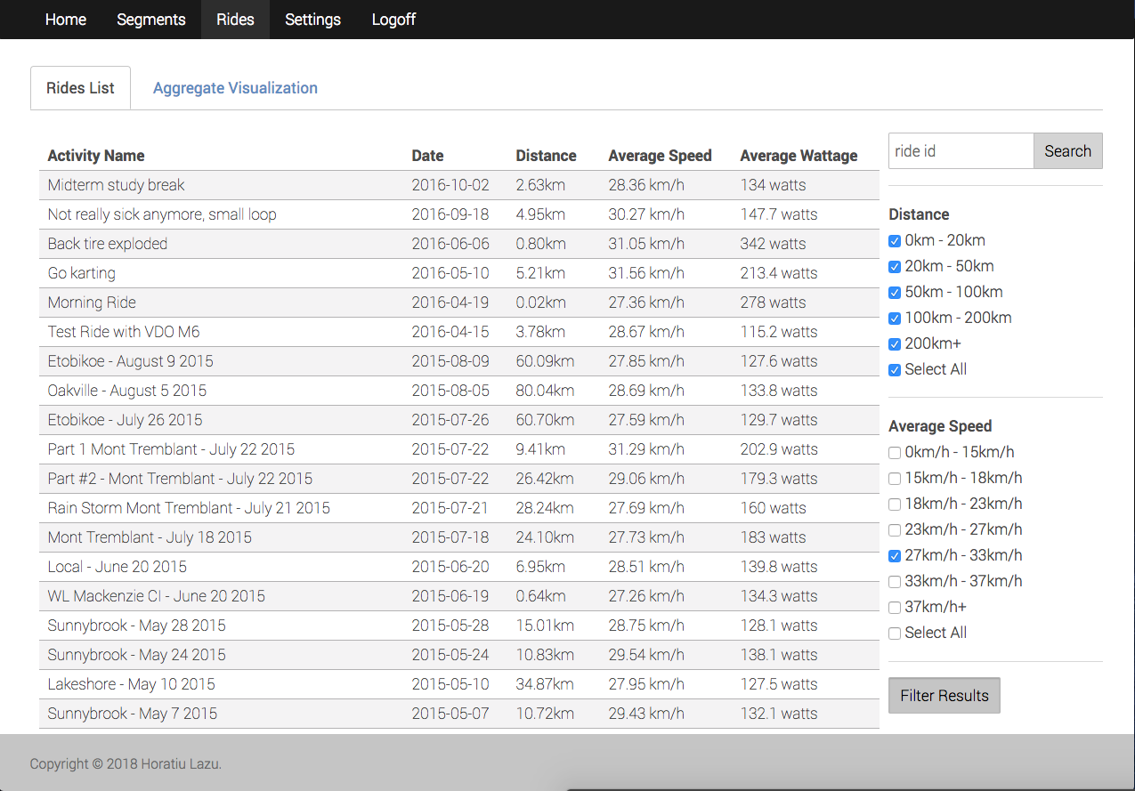Uncheck the 0km - 20km distance filter
Viewport: 1135px width, 791px height.
tap(895, 241)
